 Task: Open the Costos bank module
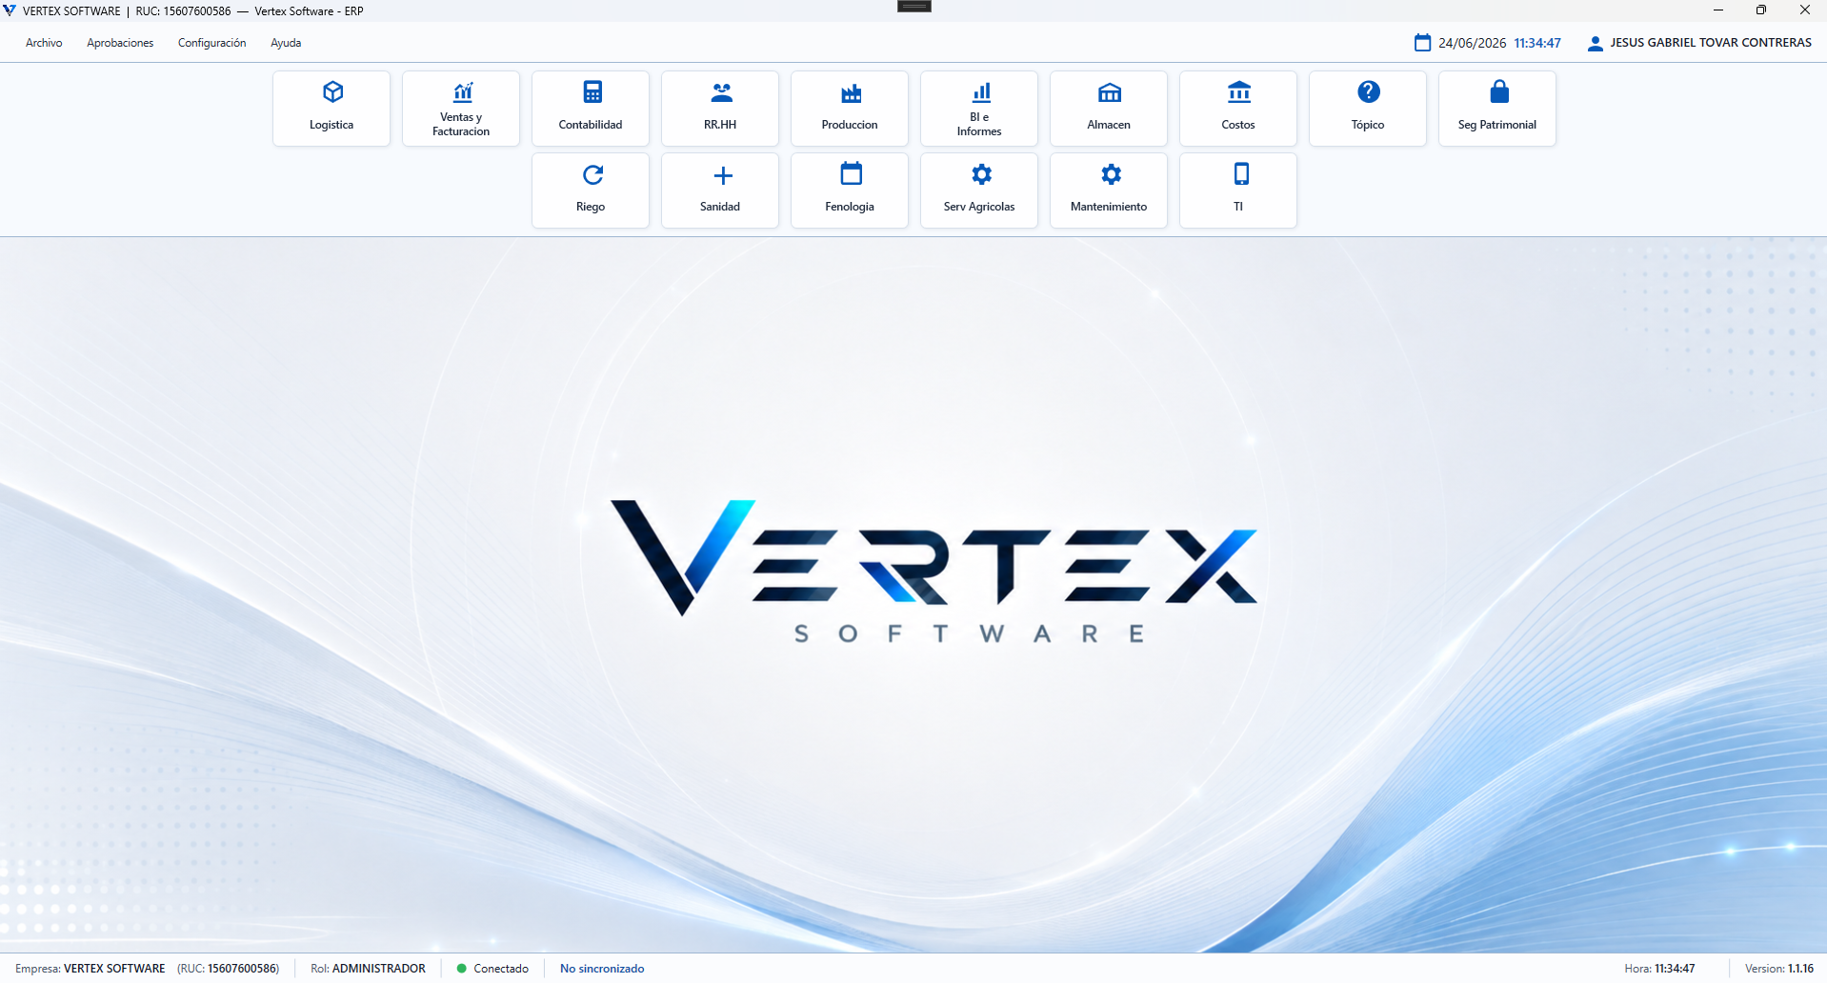click(1238, 109)
